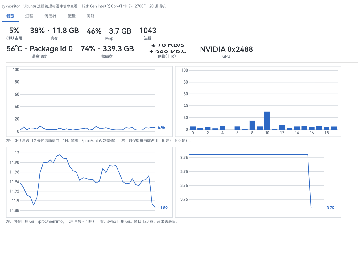Click the "最高温度" label
Screen dimensions: 364x259
[x=39, y=56]
